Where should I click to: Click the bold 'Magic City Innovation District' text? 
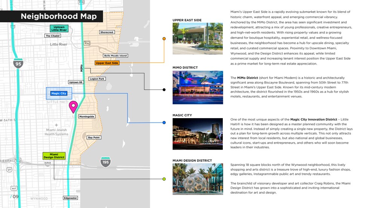coord(314,120)
